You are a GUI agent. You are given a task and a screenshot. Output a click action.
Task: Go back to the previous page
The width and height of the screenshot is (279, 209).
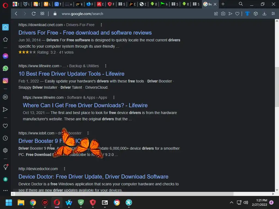tap(16, 14)
